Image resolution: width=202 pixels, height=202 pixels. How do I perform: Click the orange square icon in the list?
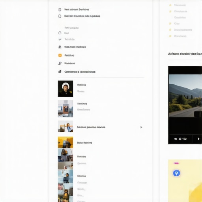(60, 55)
